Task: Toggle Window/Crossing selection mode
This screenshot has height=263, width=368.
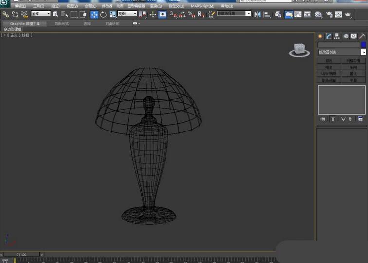Action: pyautogui.click(x=83, y=15)
